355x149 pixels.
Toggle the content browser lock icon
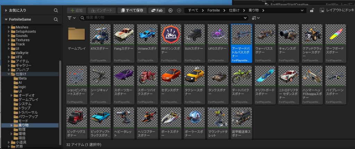click(x=312, y=10)
